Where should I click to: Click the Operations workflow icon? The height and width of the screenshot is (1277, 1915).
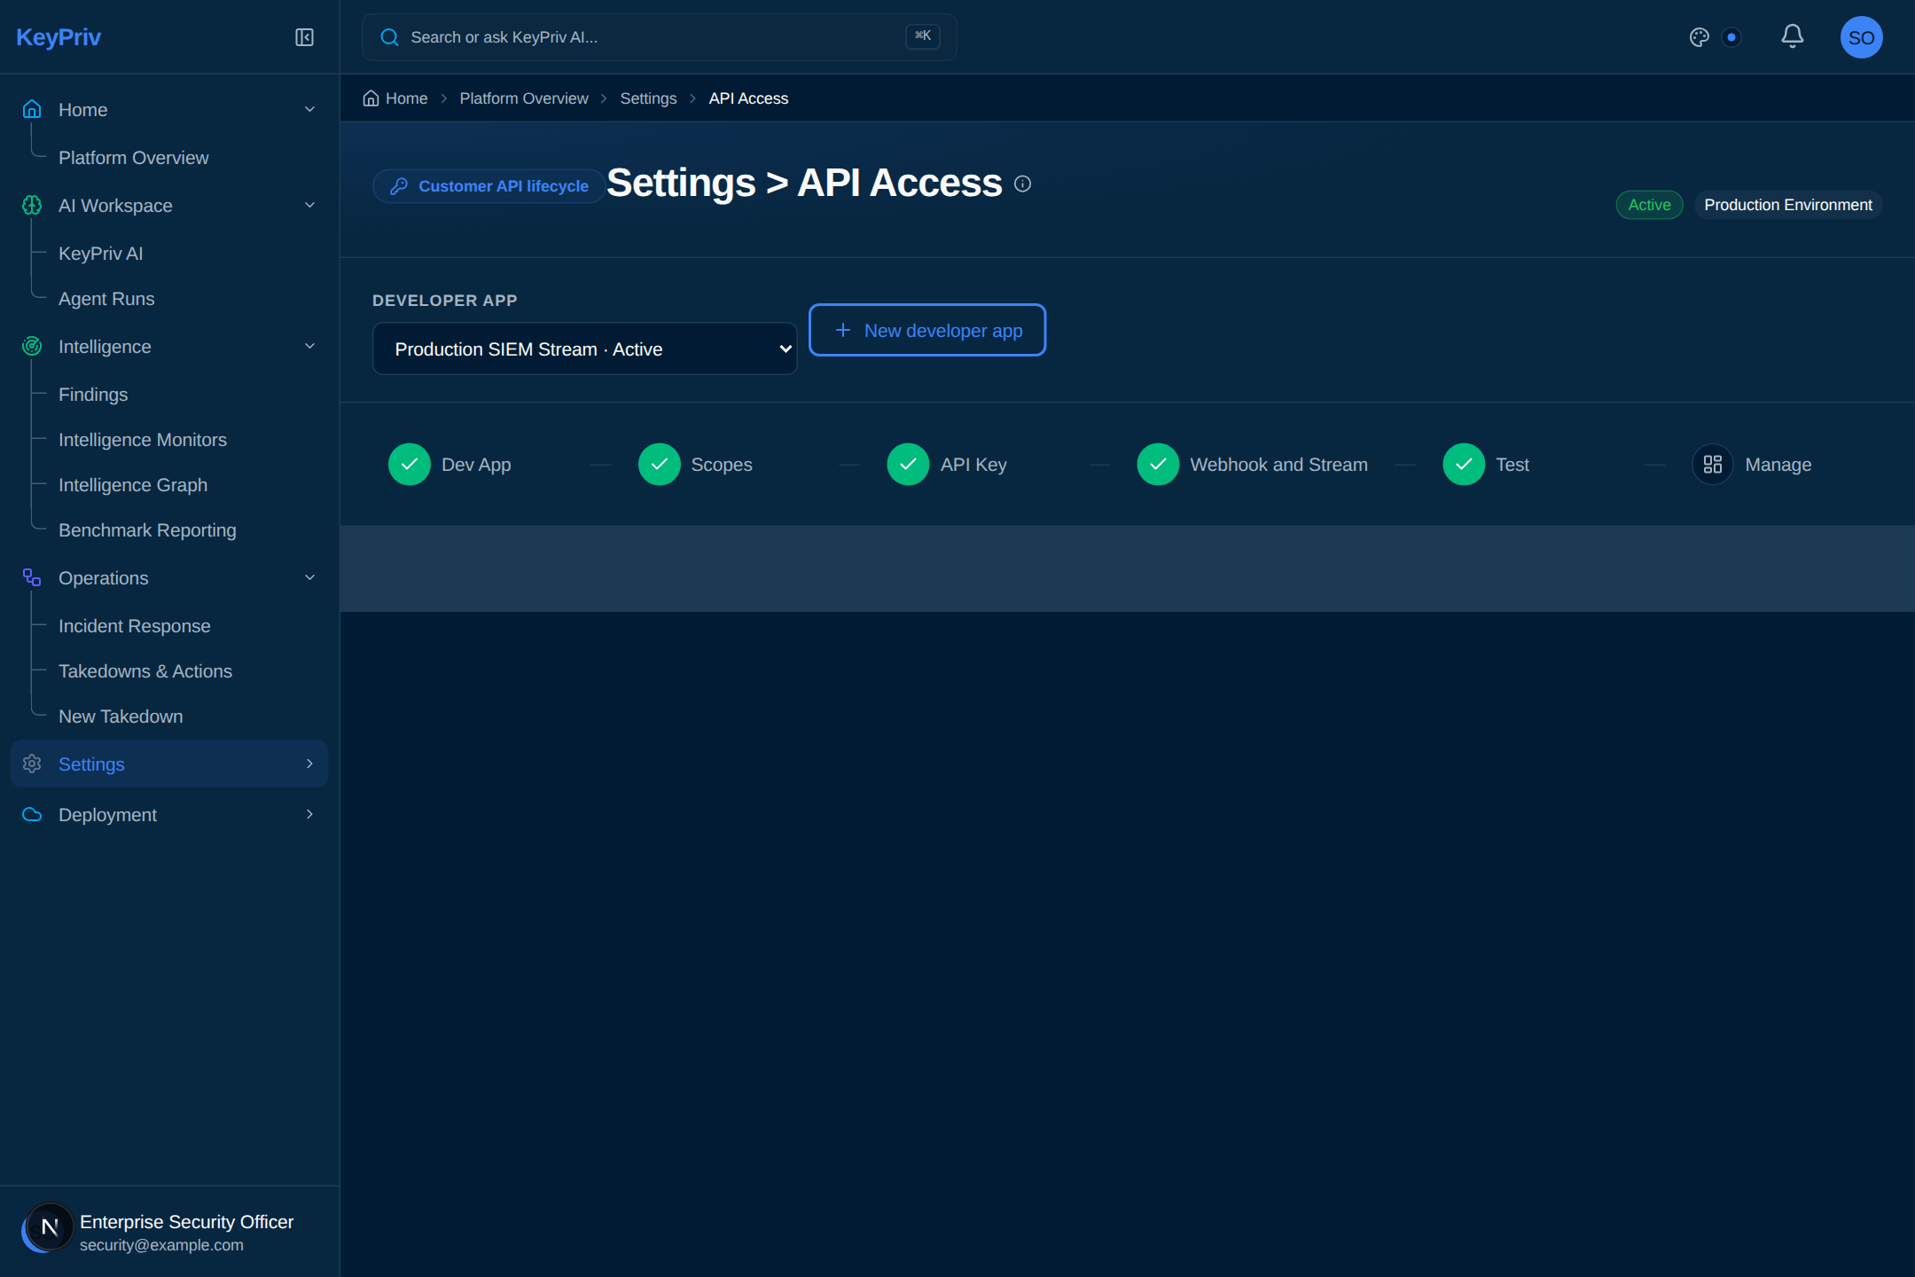pyautogui.click(x=32, y=577)
